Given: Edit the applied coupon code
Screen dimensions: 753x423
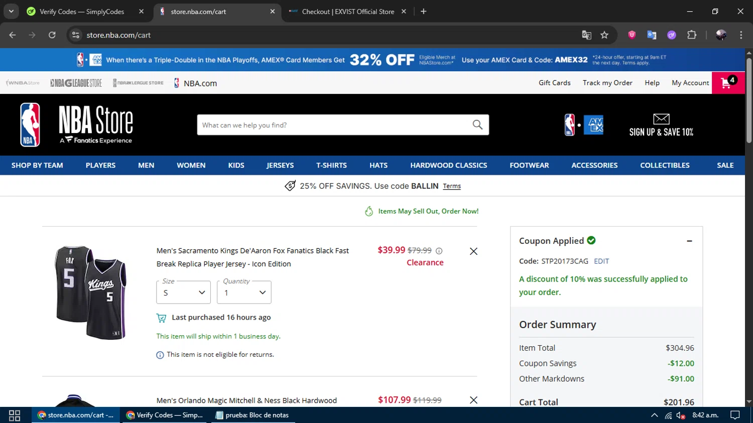Looking at the screenshot, I should pos(601,261).
